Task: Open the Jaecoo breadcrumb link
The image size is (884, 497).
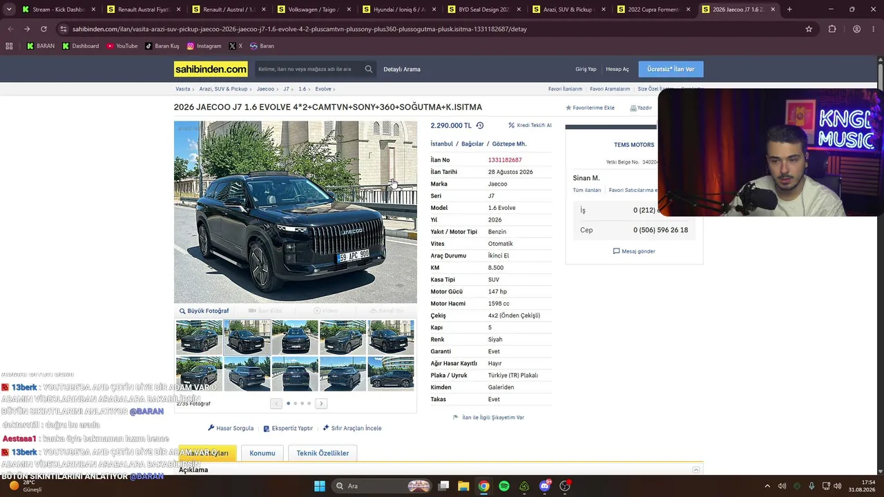Action: click(265, 89)
